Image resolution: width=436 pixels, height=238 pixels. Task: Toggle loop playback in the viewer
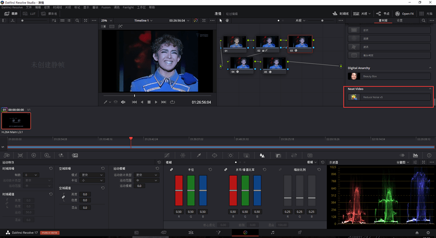(172, 102)
